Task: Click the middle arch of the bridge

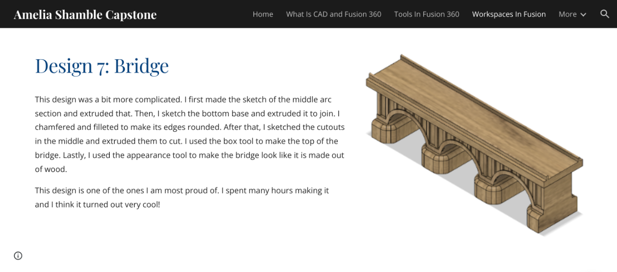Action: 450,153
